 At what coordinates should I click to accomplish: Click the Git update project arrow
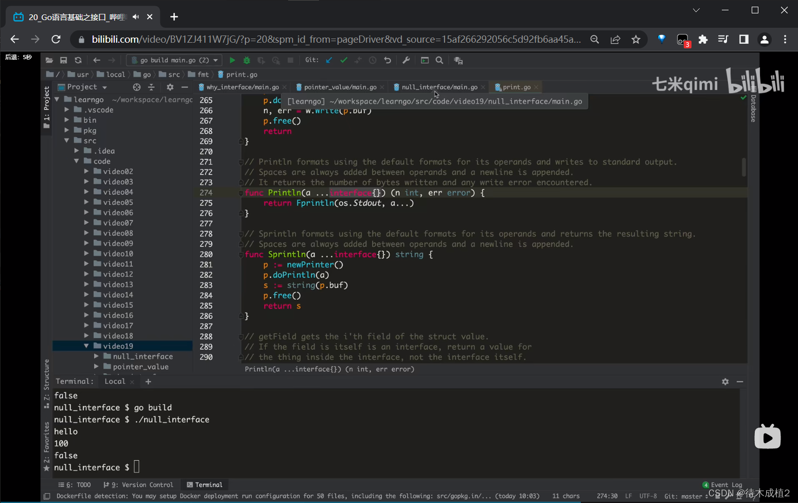pos(329,60)
